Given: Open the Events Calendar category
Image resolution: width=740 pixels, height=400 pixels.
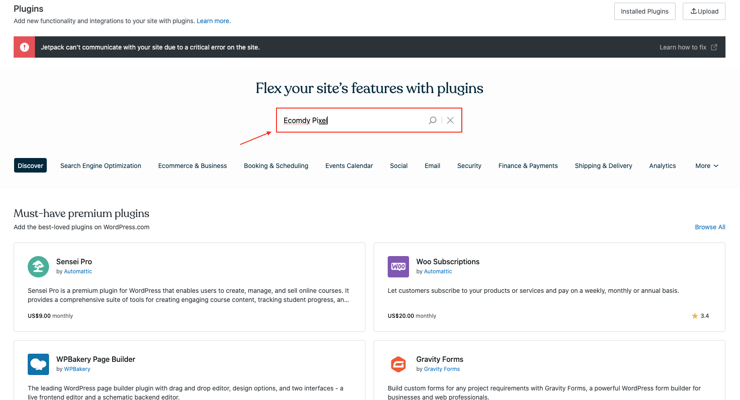Looking at the screenshot, I should pyautogui.click(x=349, y=166).
